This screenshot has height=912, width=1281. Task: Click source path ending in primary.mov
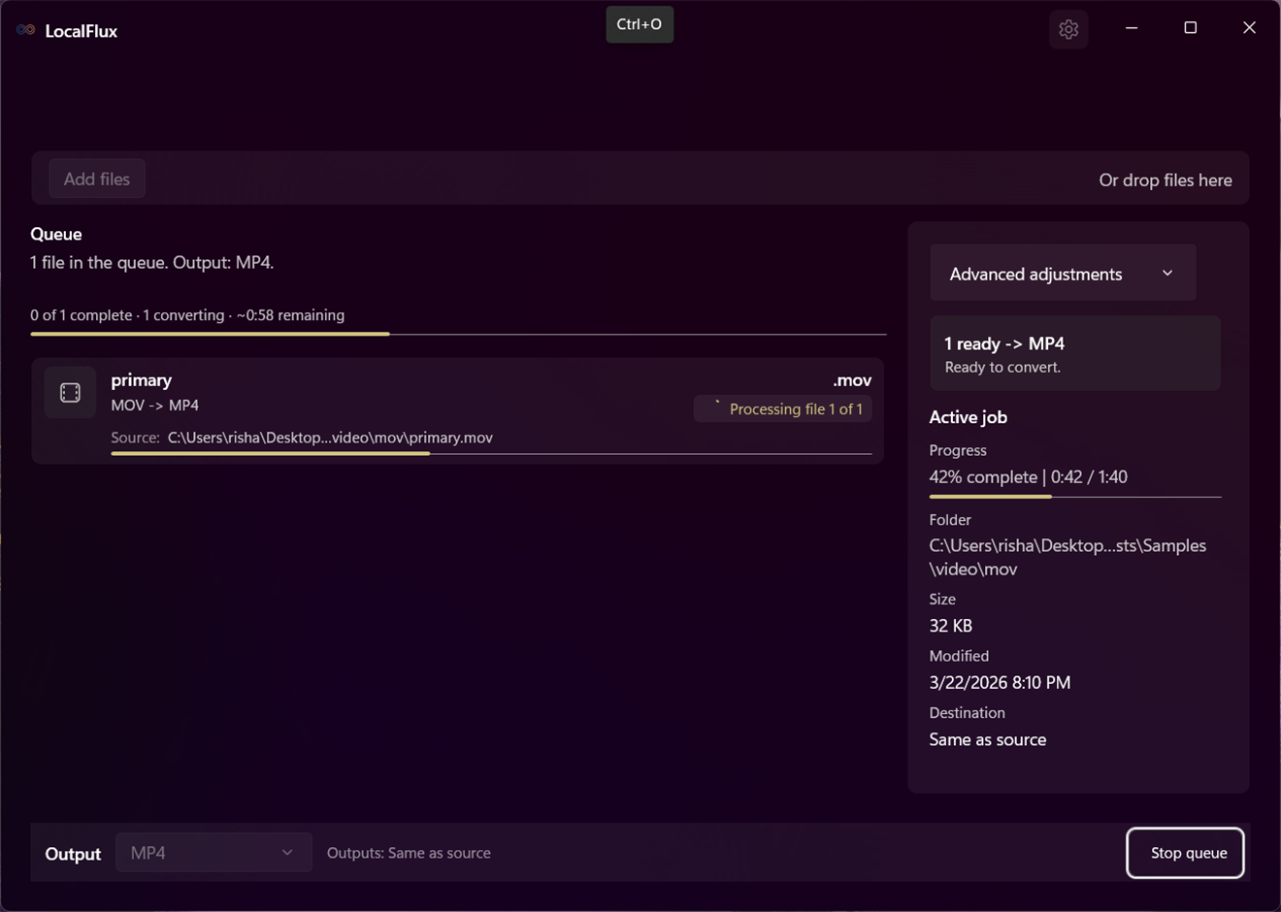point(330,438)
